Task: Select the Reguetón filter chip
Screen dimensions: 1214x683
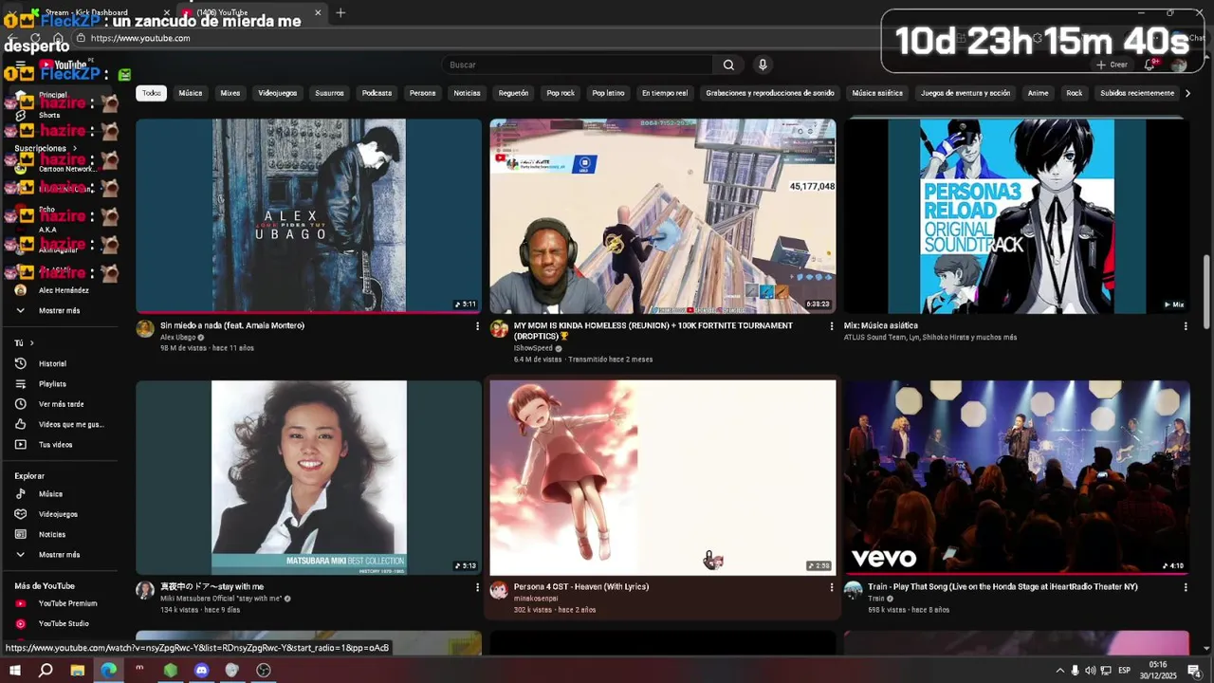Action: point(513,93)
